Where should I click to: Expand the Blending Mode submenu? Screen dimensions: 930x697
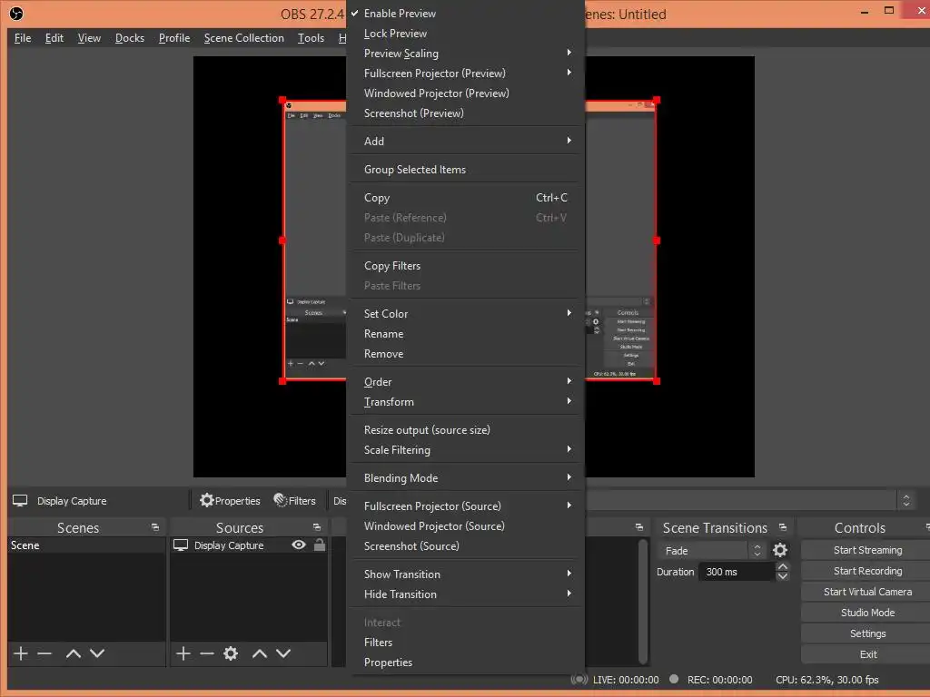click(x=464, y=477)
